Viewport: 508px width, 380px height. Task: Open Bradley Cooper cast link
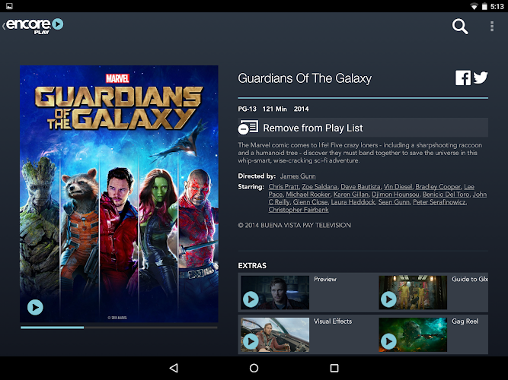point(438,187)
